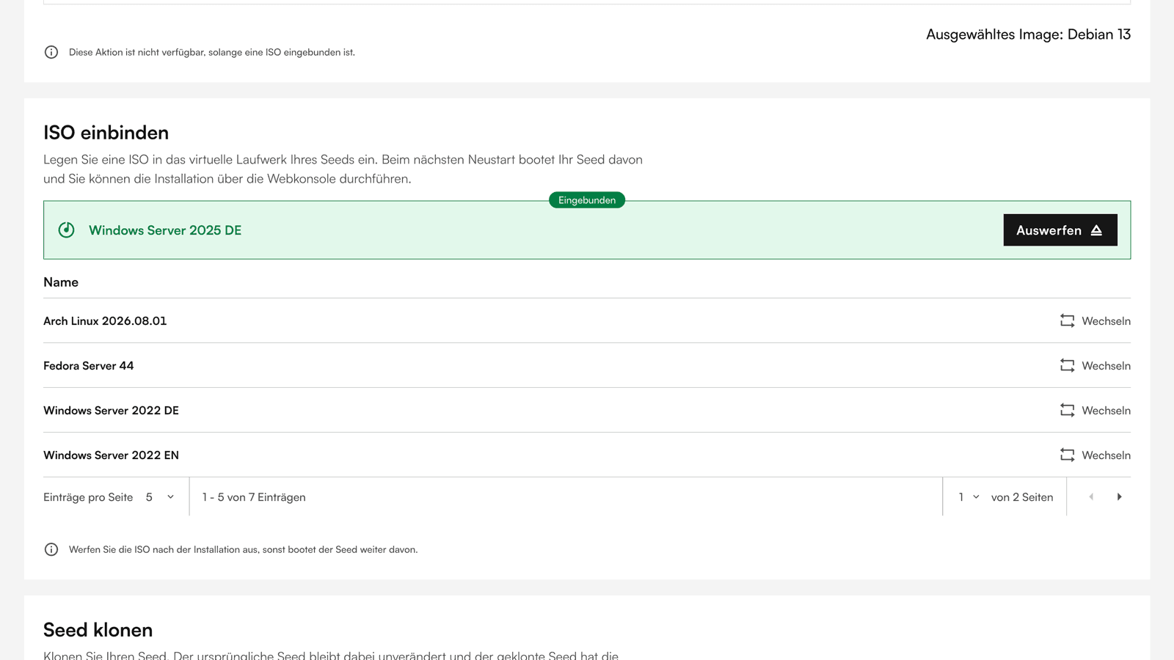Click the 'ISO einbinden' heading
This screenshot has width=1174, height=660.
point(106,133)
